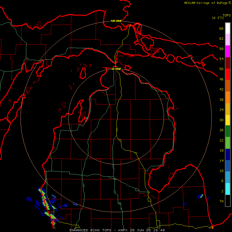Image resolution: width=232 pixels, height=232 pixels.
Task: Click the 14 legend value
Action: pyautogui.click(x=221, y=161)
